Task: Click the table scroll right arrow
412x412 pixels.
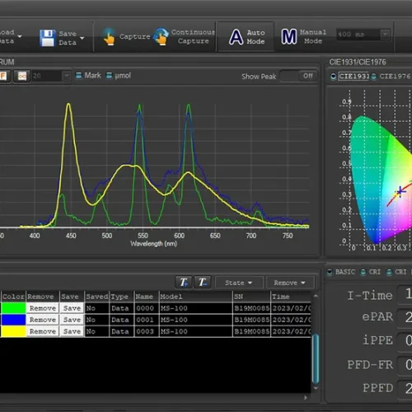Action: point(306,397)
